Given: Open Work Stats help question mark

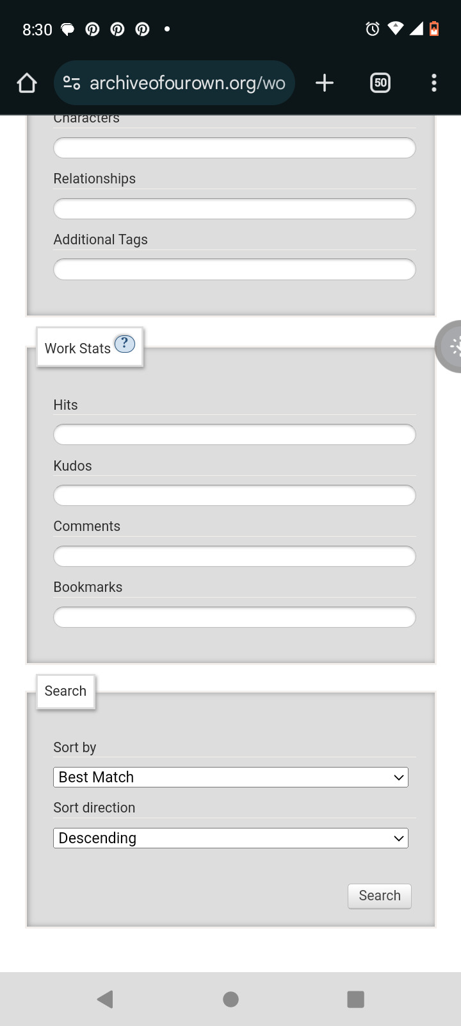Looking at the screenshot, I should 125,344.
